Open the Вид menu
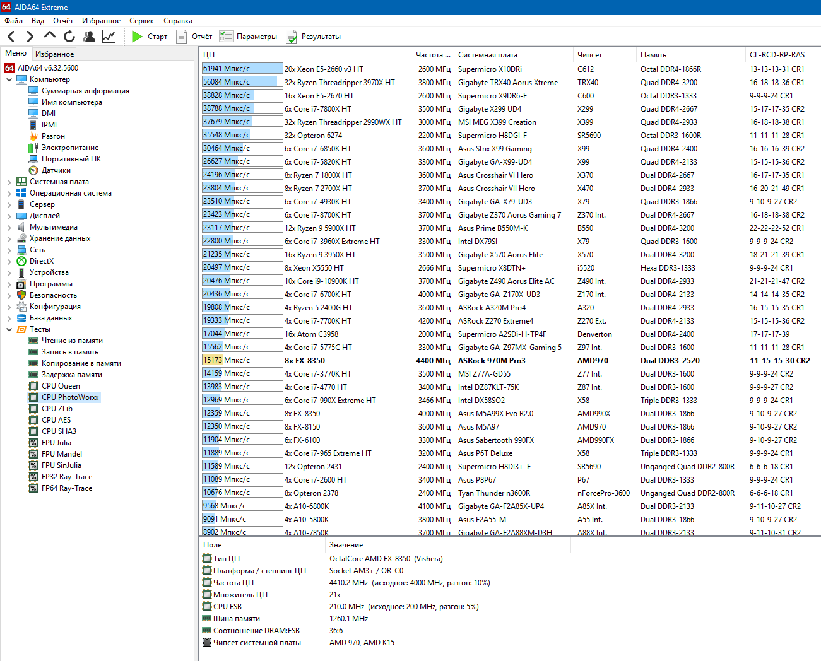821x661 pixels. click(x=38, y=21)
